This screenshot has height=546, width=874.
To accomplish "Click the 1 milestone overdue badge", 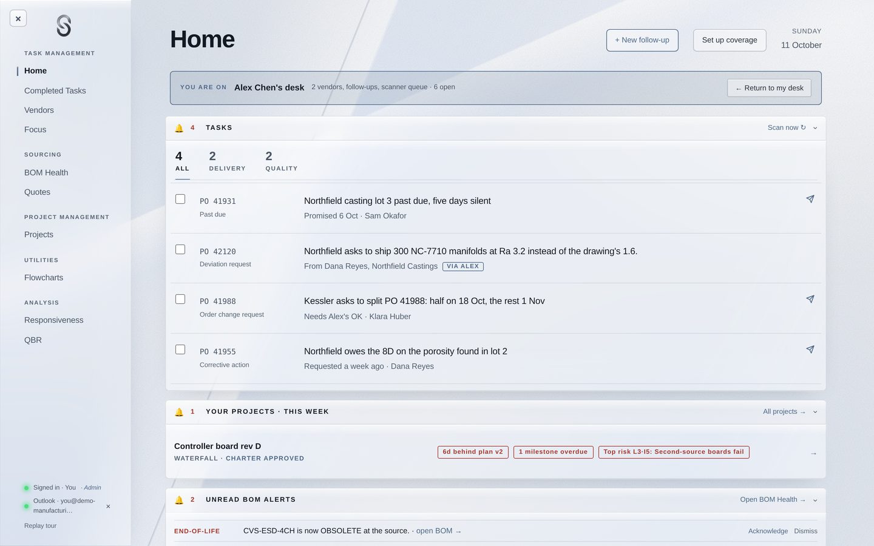I will click(553, 452).
